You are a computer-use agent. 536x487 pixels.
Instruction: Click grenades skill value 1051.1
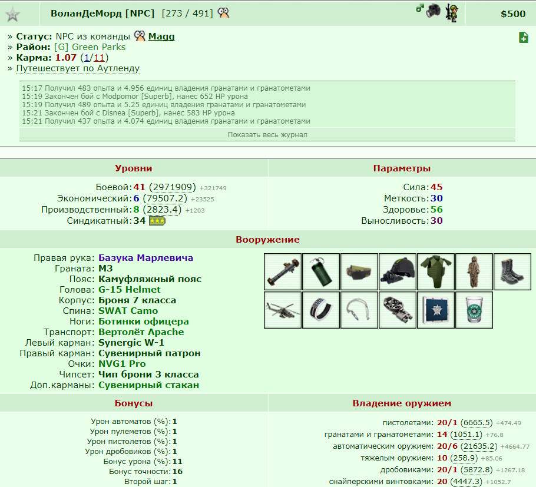(x=466, y=435)
